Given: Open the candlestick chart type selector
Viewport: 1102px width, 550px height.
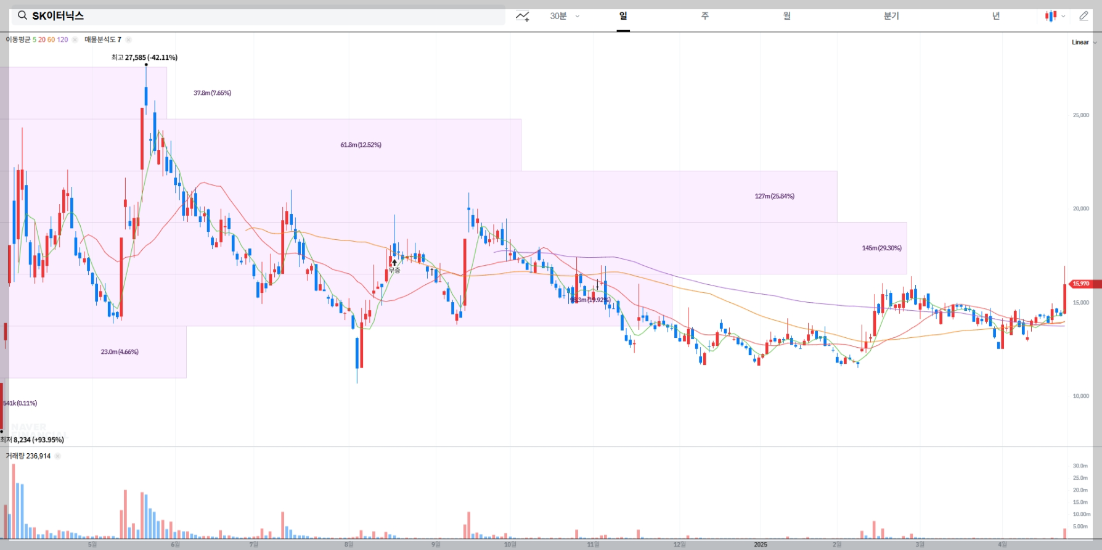Looking at the screenshot, I should [1055, 16].
